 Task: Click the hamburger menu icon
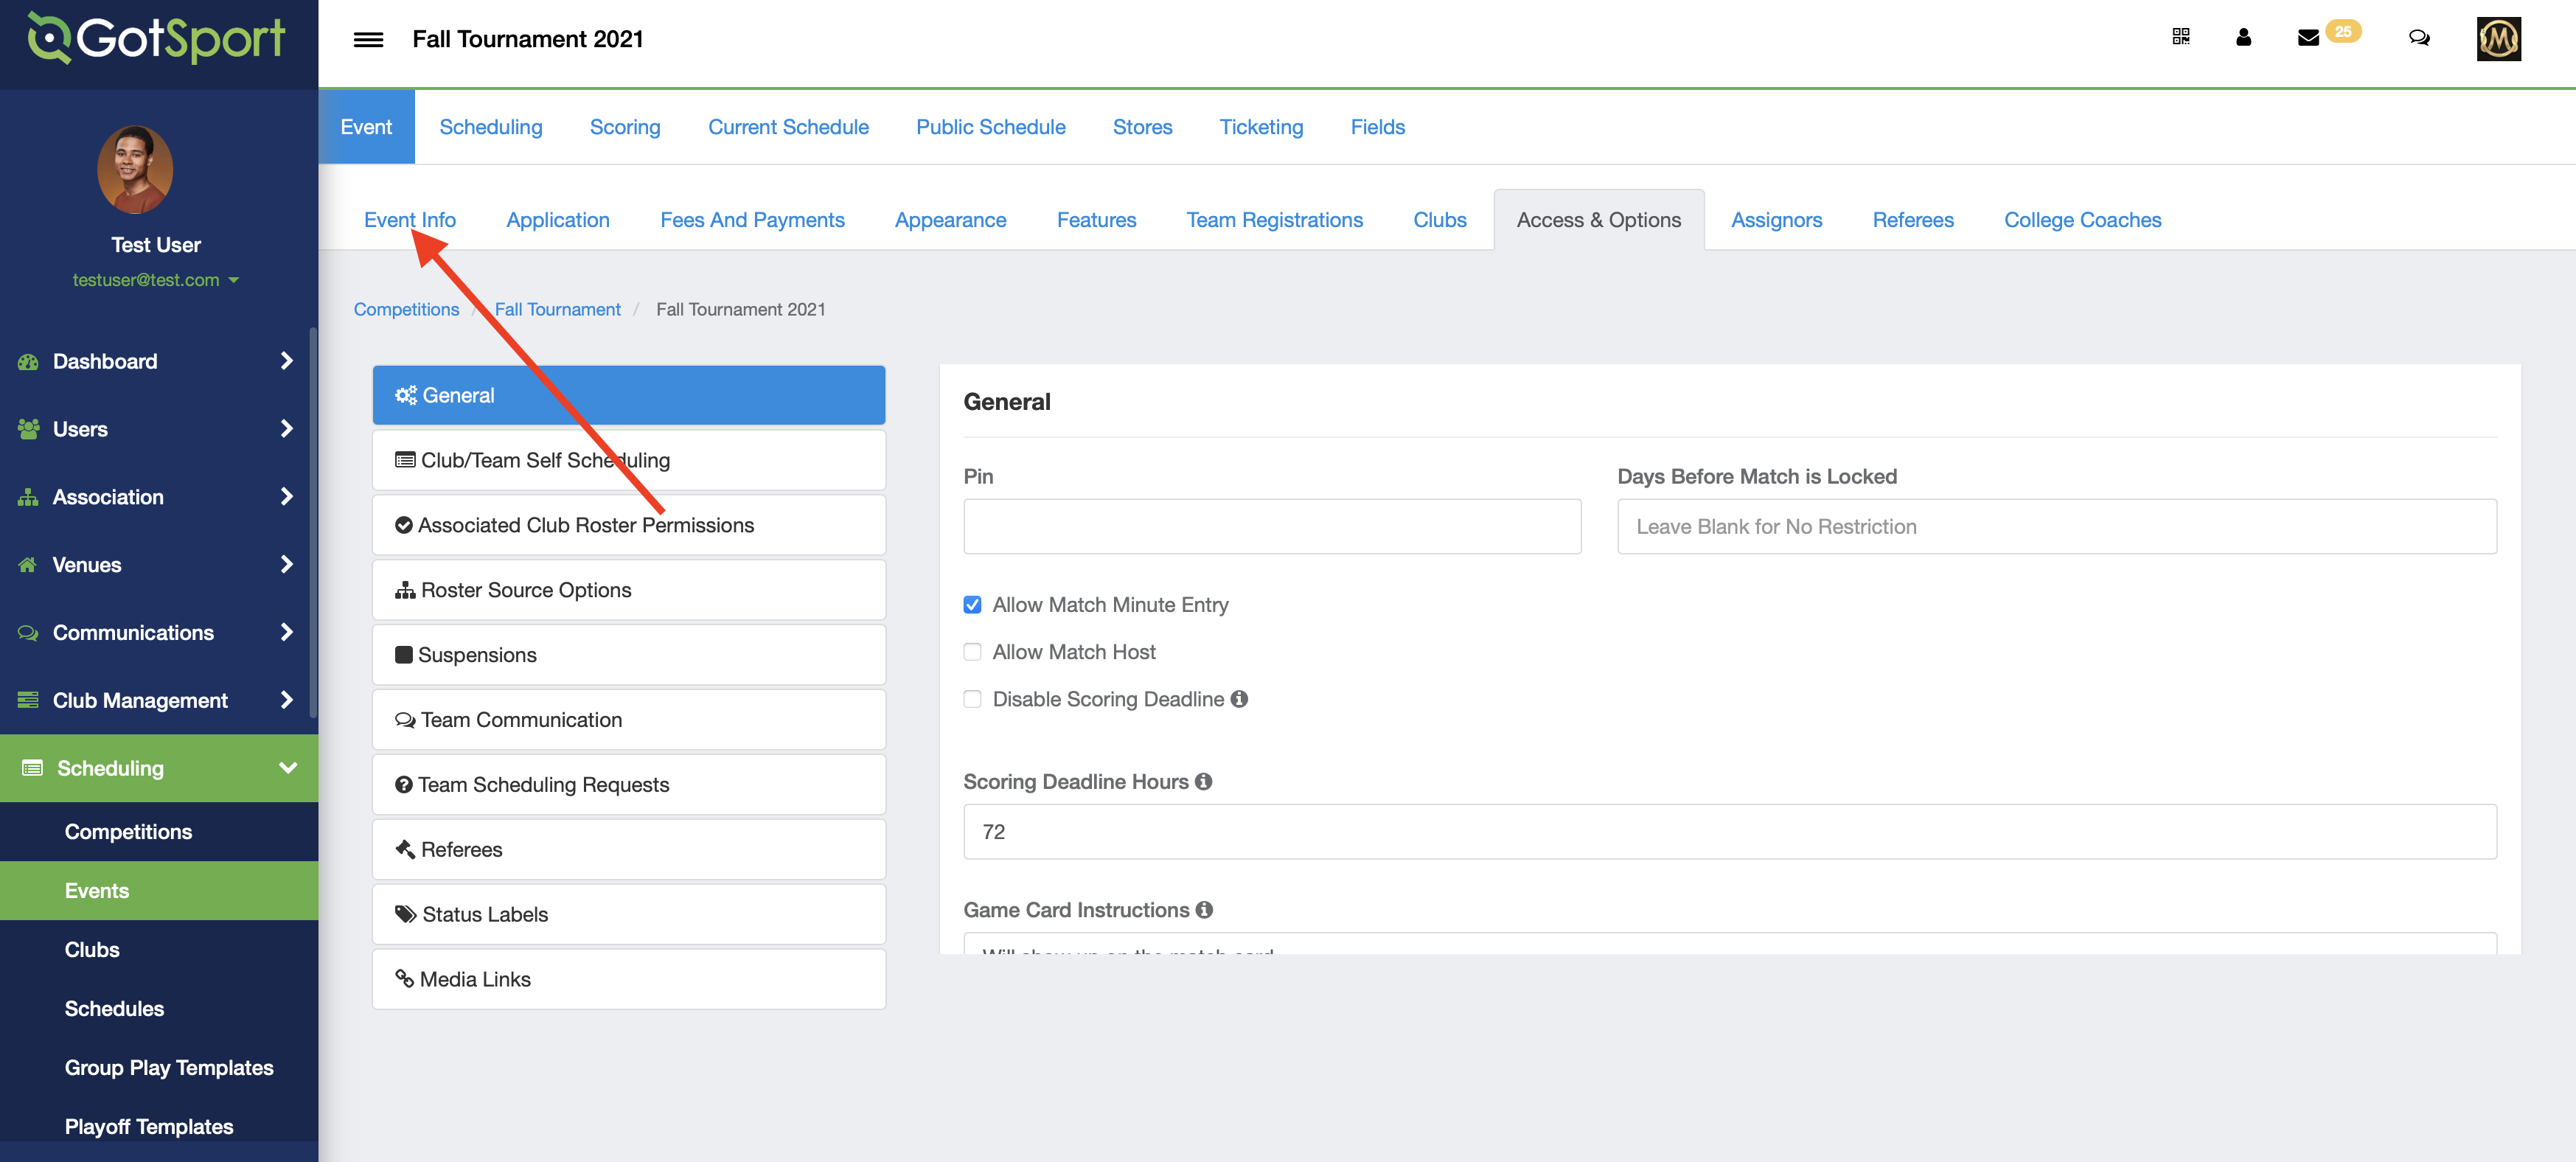[368, 39]
